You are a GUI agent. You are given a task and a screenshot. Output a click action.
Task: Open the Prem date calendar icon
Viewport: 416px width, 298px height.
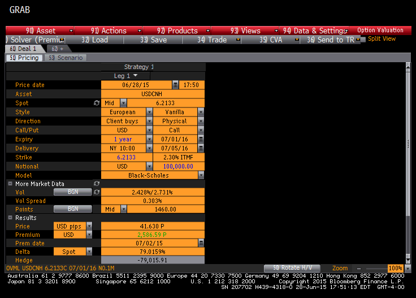[x=201, y=243]
